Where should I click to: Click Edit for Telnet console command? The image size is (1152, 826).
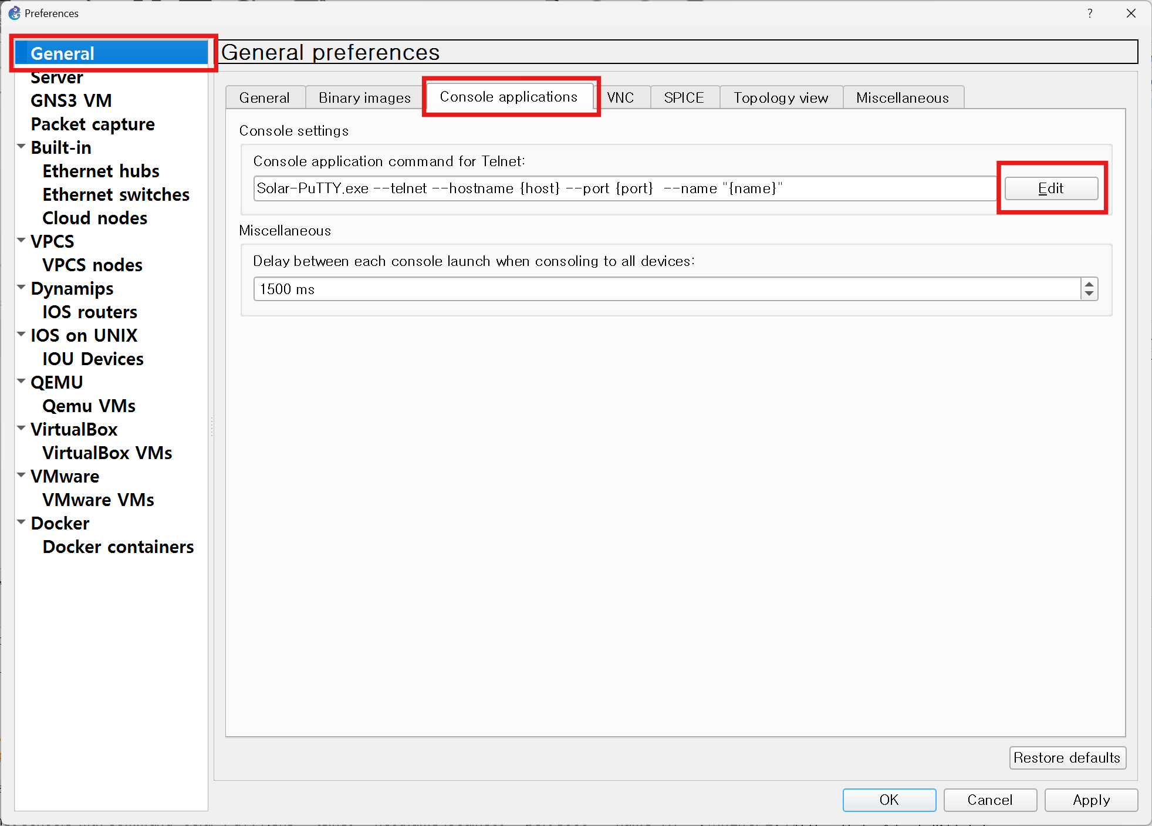(1050, 188)
